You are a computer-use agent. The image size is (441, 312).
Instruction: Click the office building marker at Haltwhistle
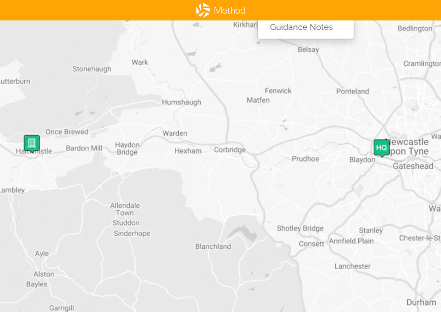point(32,143)
